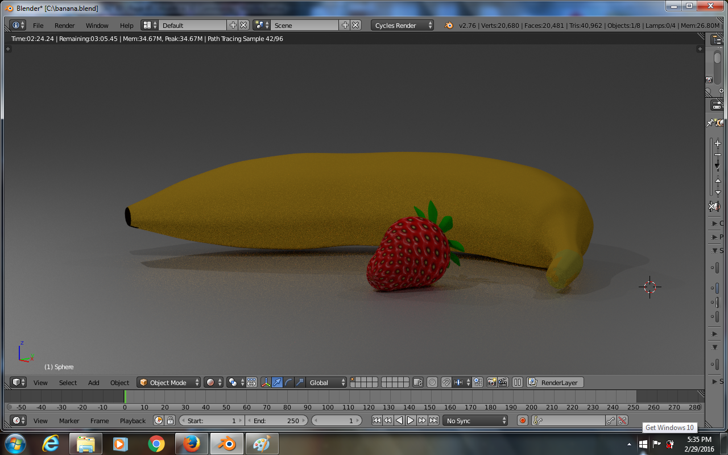This screenshot has width=728, height=455.
Task: Click the OpenGL render image camera icon
Action: click(x=491, y=383)
